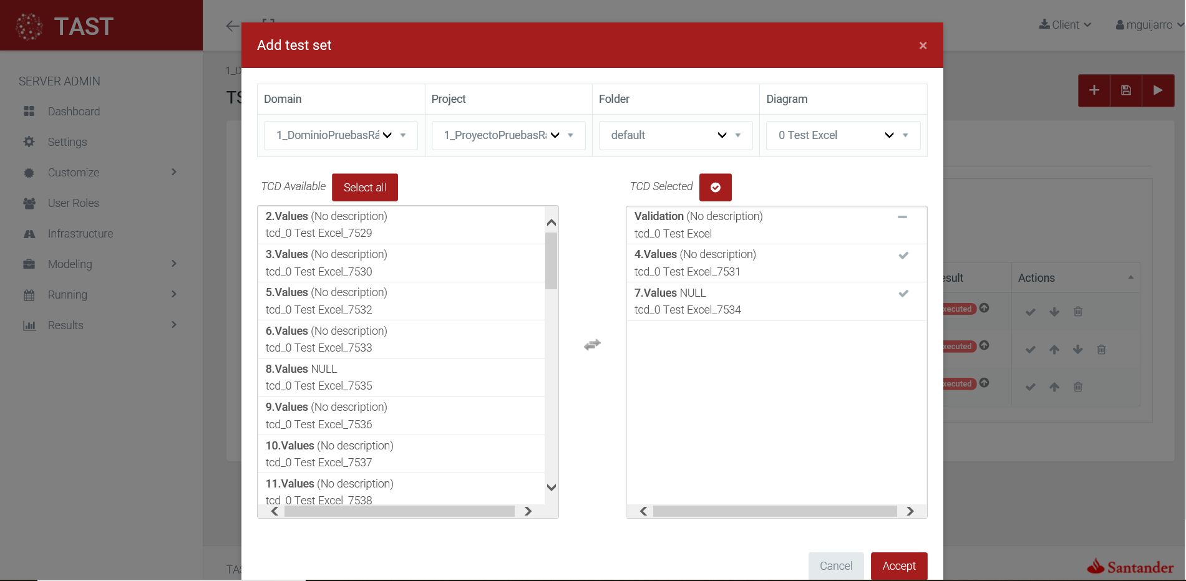Viewport: 1186px width, 581px height.
Task: Click the TCD Available vertical scrollbar thumb
Action: coord(551,261)
